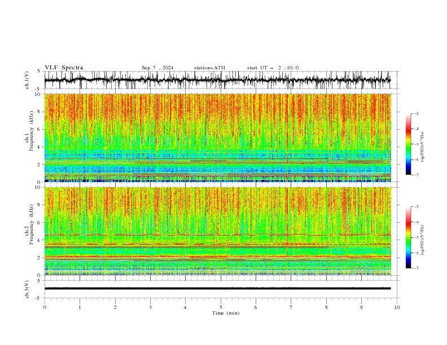The image size is (447, 345).
Task: Click the ch.1 waveform trace panel at top
Action: click(221, 80)
